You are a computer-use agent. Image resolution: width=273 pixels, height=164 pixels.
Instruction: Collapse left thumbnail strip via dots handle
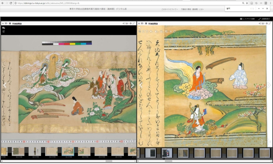click(x=70, y=145)
